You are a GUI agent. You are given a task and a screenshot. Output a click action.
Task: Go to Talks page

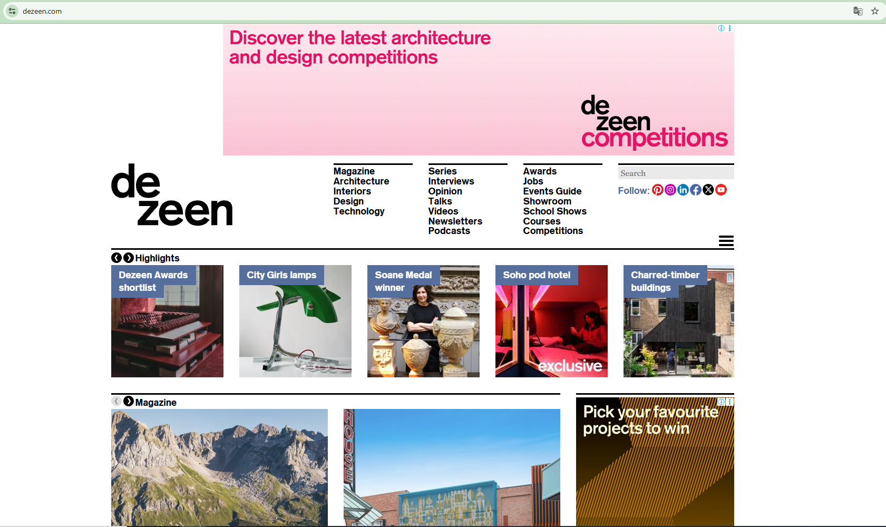tap(440, 201)
